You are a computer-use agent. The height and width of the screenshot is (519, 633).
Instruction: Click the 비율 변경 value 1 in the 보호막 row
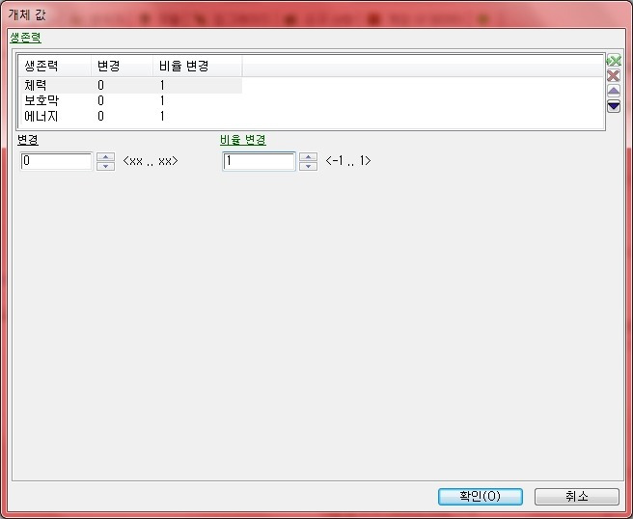click(x=162, y=100)
